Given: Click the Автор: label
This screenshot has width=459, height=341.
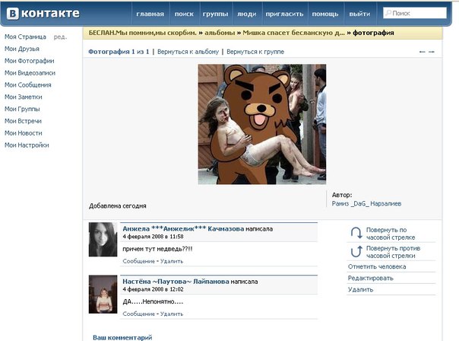Looking at the screenshot, I should (342, 195).
